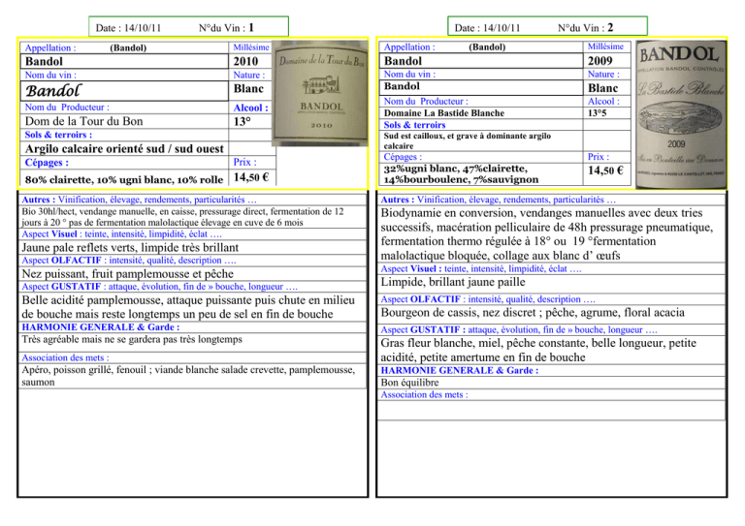
Task: Click 'Limpide, brillant jaune paille'
Action: tap(453, 282)
